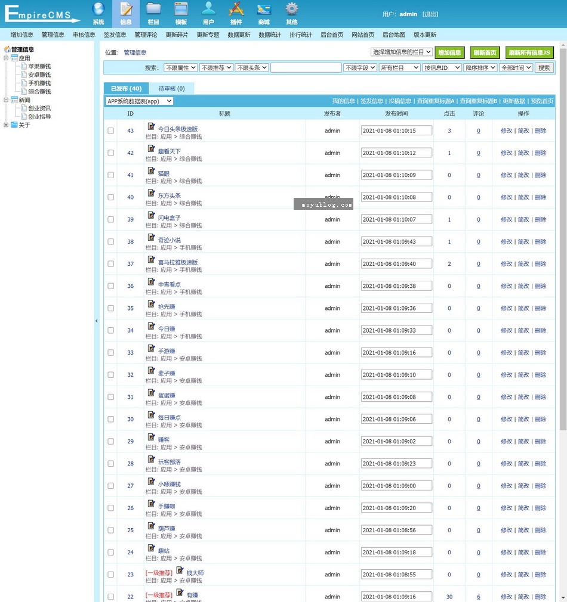Check the box for ID 42 row
The width and height of the screenshot is (567, 602).
[x=110, y=153]
